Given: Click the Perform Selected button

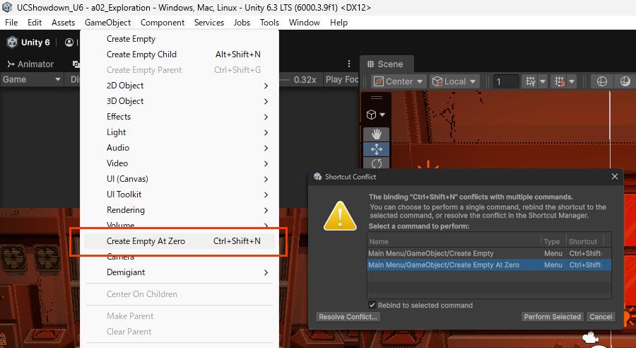Looking at the screenshot, I should click(x=552, y=317).
